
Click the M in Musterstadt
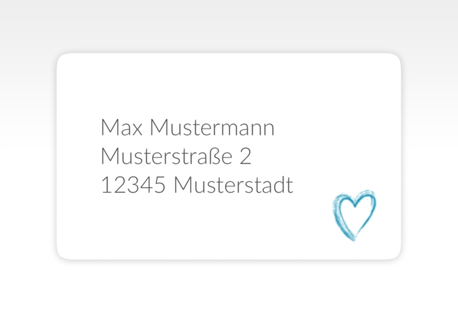(x=182, y=185)
